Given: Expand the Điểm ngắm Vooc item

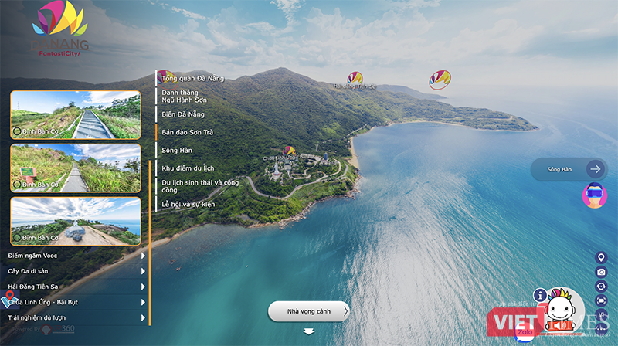Looking at the screenshot, I should point(144,255).
